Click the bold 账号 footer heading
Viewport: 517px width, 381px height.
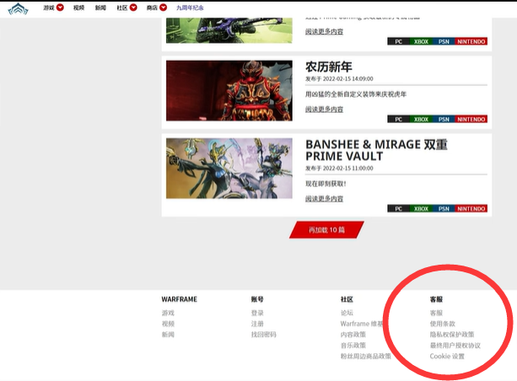(x=257, y=299)
